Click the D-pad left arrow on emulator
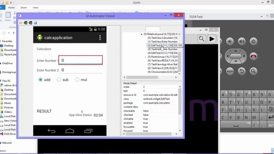The height and width of the screenshot is (154, 274). coord(227,56)
